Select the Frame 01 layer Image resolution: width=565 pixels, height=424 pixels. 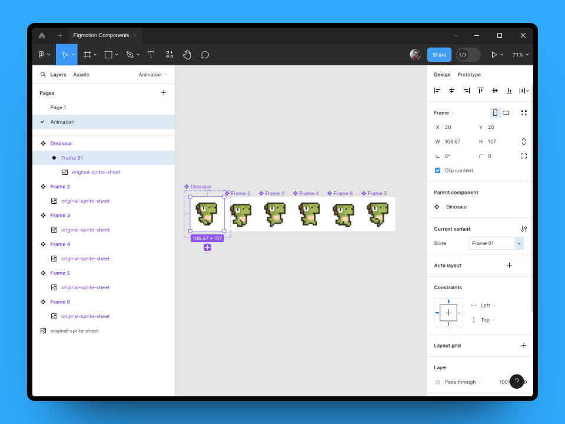(x=104, y=158)
